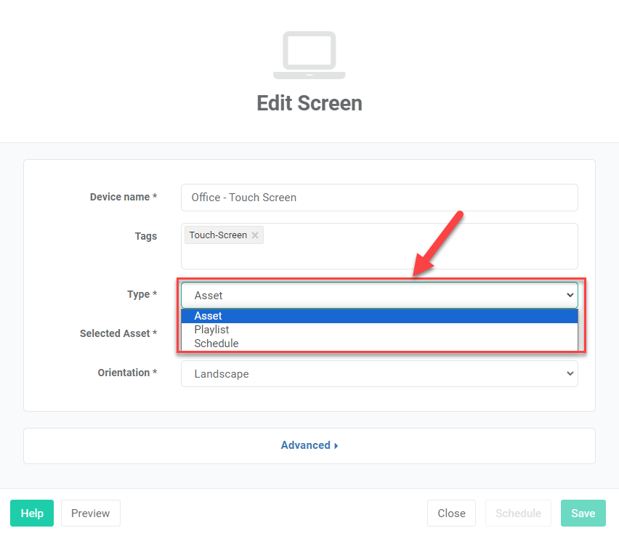Open the Type dropdown showing Asset
This screenshot has width=619, height=536.
click(x=379, y=295)
